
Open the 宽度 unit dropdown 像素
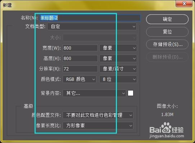pos(118,48)
